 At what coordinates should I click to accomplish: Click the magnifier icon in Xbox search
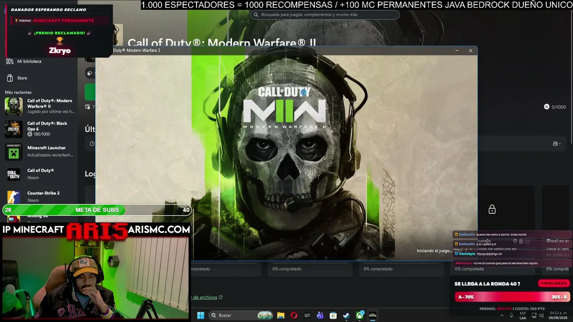coord(256,15)
